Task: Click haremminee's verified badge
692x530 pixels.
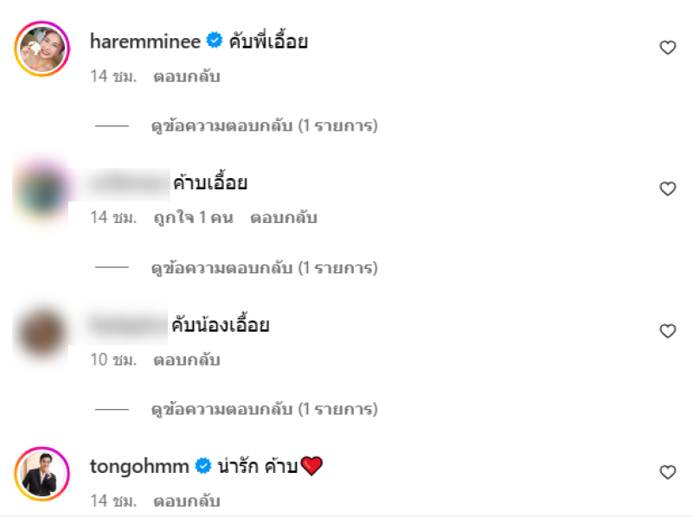Action: pyautogui.click(x=215, y=41)
